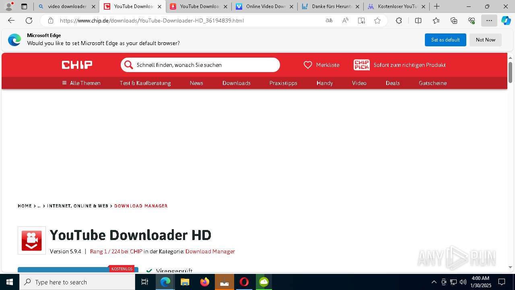Open Edge profile icon

click(x=9, y=6)
